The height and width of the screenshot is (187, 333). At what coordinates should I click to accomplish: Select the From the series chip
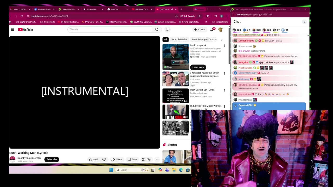(180, 39)
